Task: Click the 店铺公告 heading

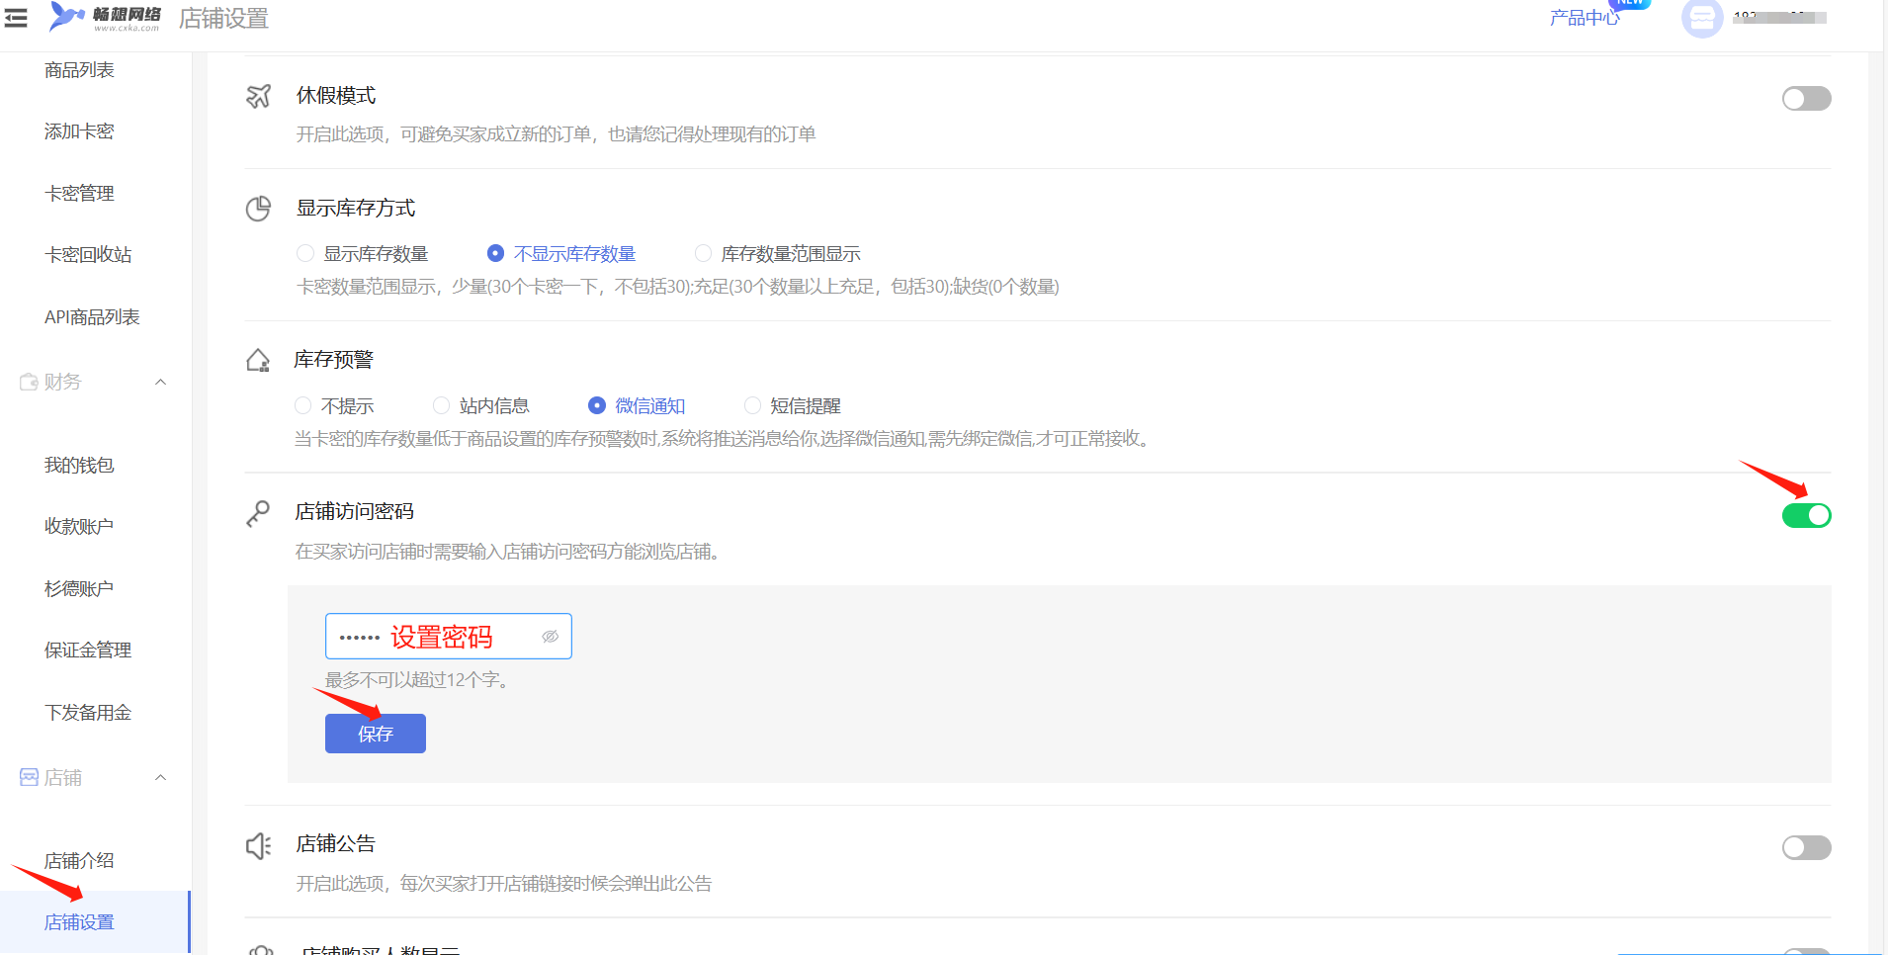Action: tap(336, 844)
